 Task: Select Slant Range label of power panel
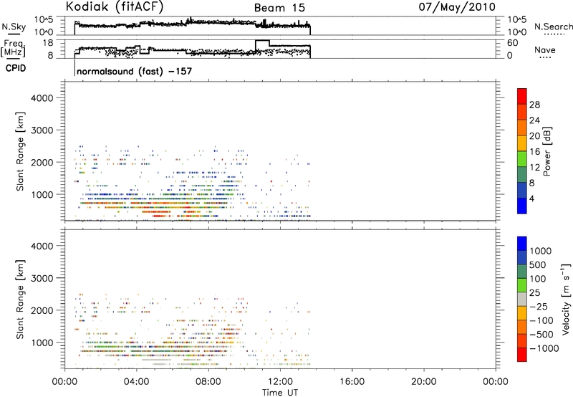pos(20,151)
